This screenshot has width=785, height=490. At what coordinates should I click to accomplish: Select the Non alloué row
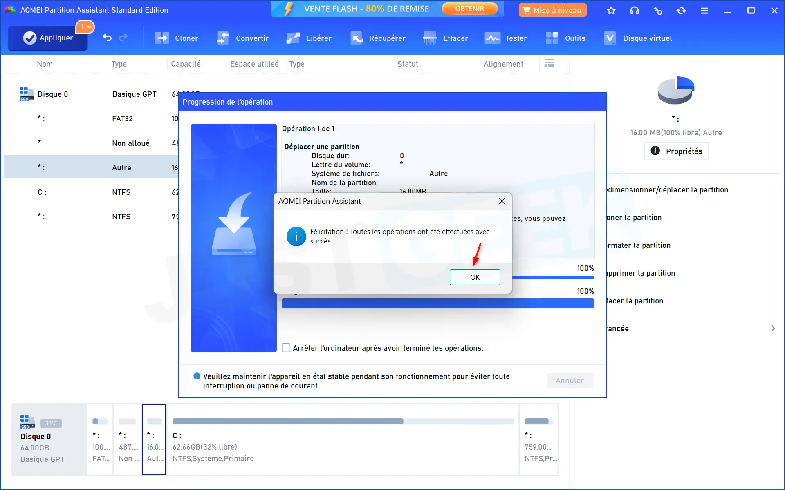click(91, 143)
